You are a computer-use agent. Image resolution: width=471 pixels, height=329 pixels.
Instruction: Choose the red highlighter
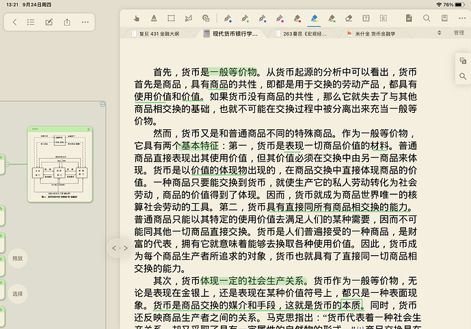[297, 18]
